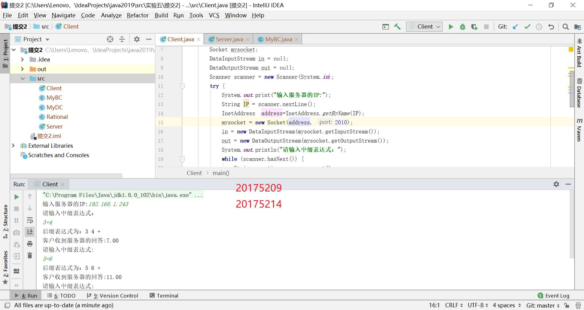
Task: Select the Rational class in tree
Action: click(57, 117)
